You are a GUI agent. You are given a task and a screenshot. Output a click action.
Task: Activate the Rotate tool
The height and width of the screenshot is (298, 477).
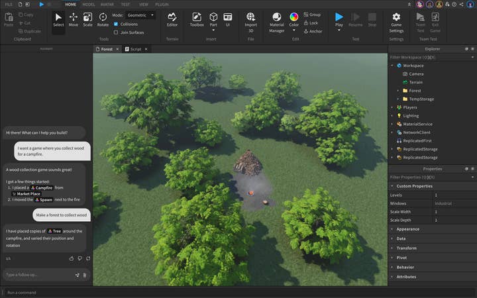click(x=103, y=20)
